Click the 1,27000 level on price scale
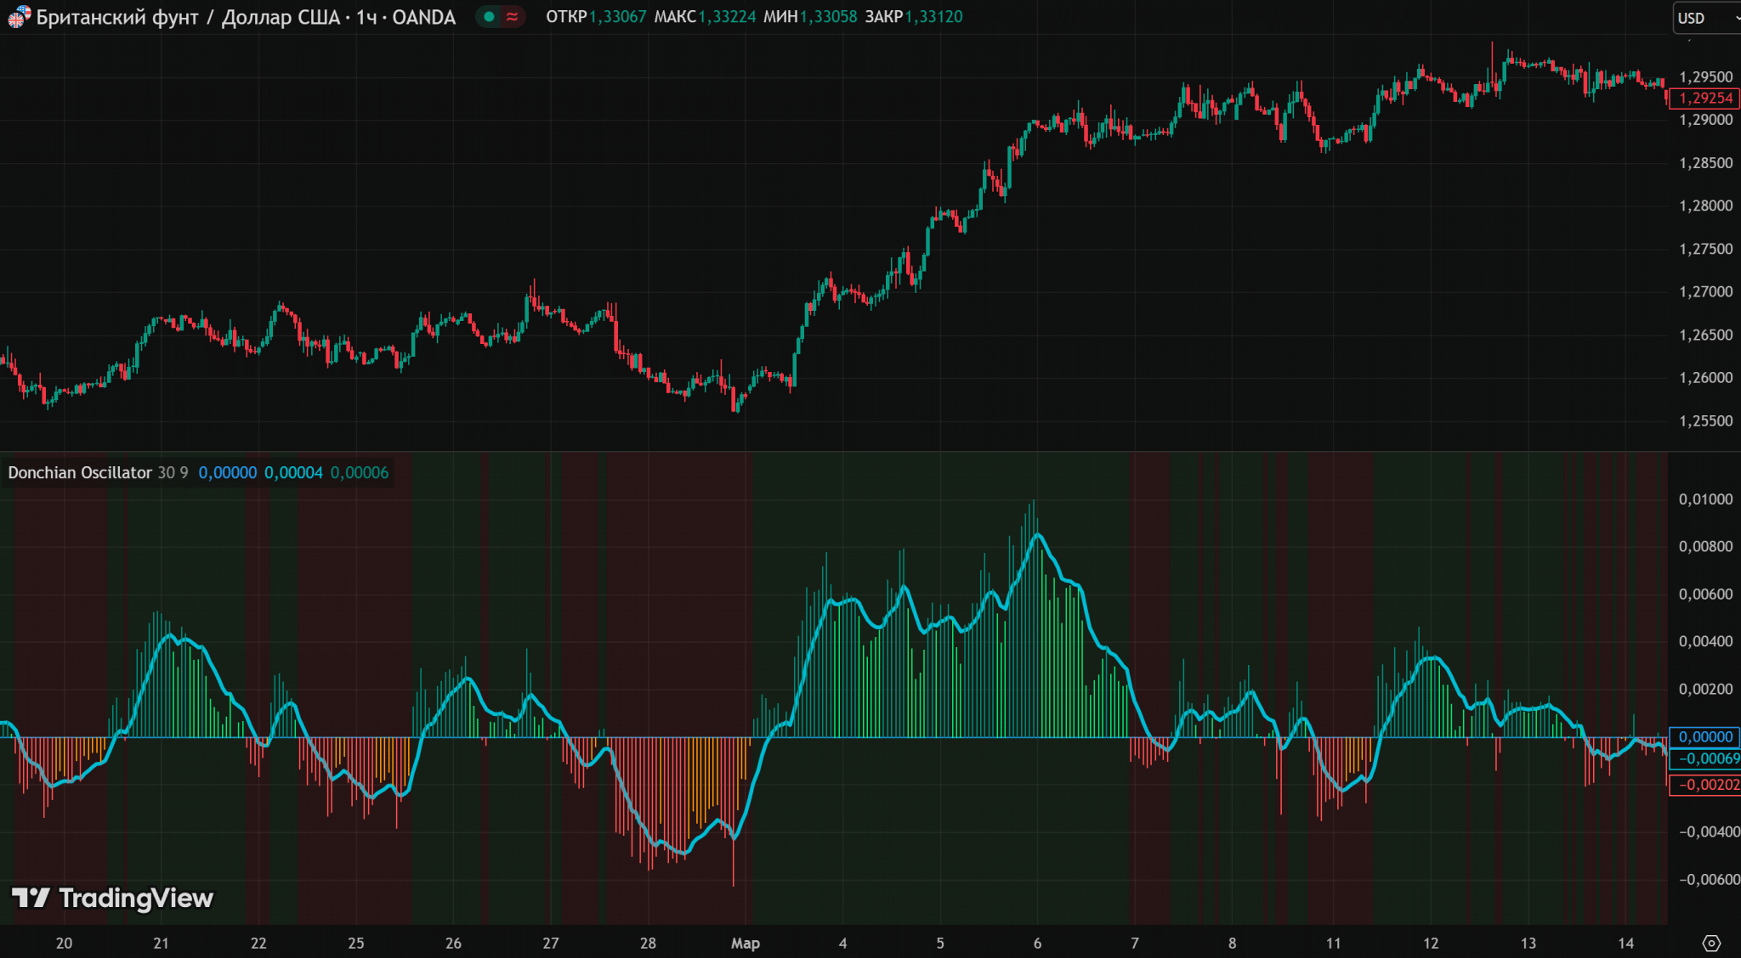 (1704, 291)
